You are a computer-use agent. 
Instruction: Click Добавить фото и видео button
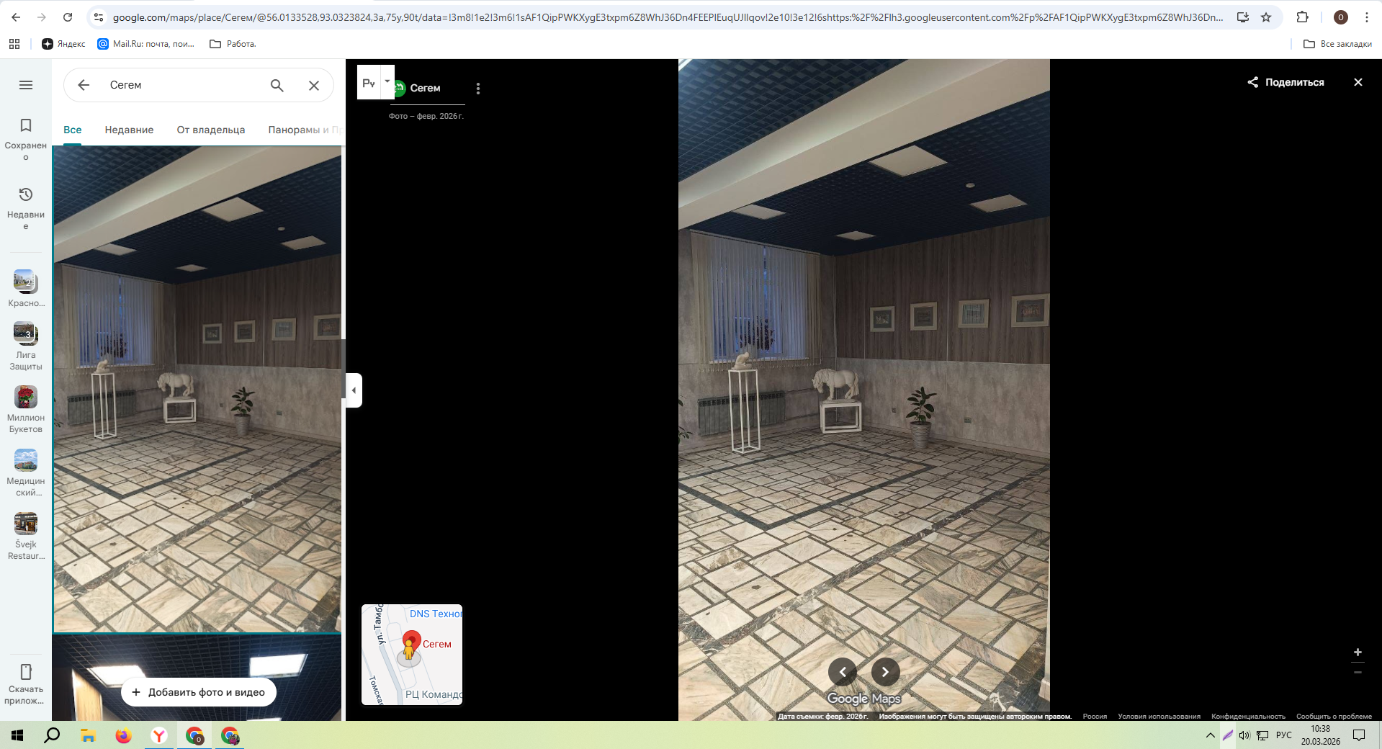(x=199, y=692)
